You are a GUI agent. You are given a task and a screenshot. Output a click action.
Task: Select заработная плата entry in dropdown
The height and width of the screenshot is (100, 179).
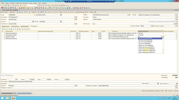point(150,45)
